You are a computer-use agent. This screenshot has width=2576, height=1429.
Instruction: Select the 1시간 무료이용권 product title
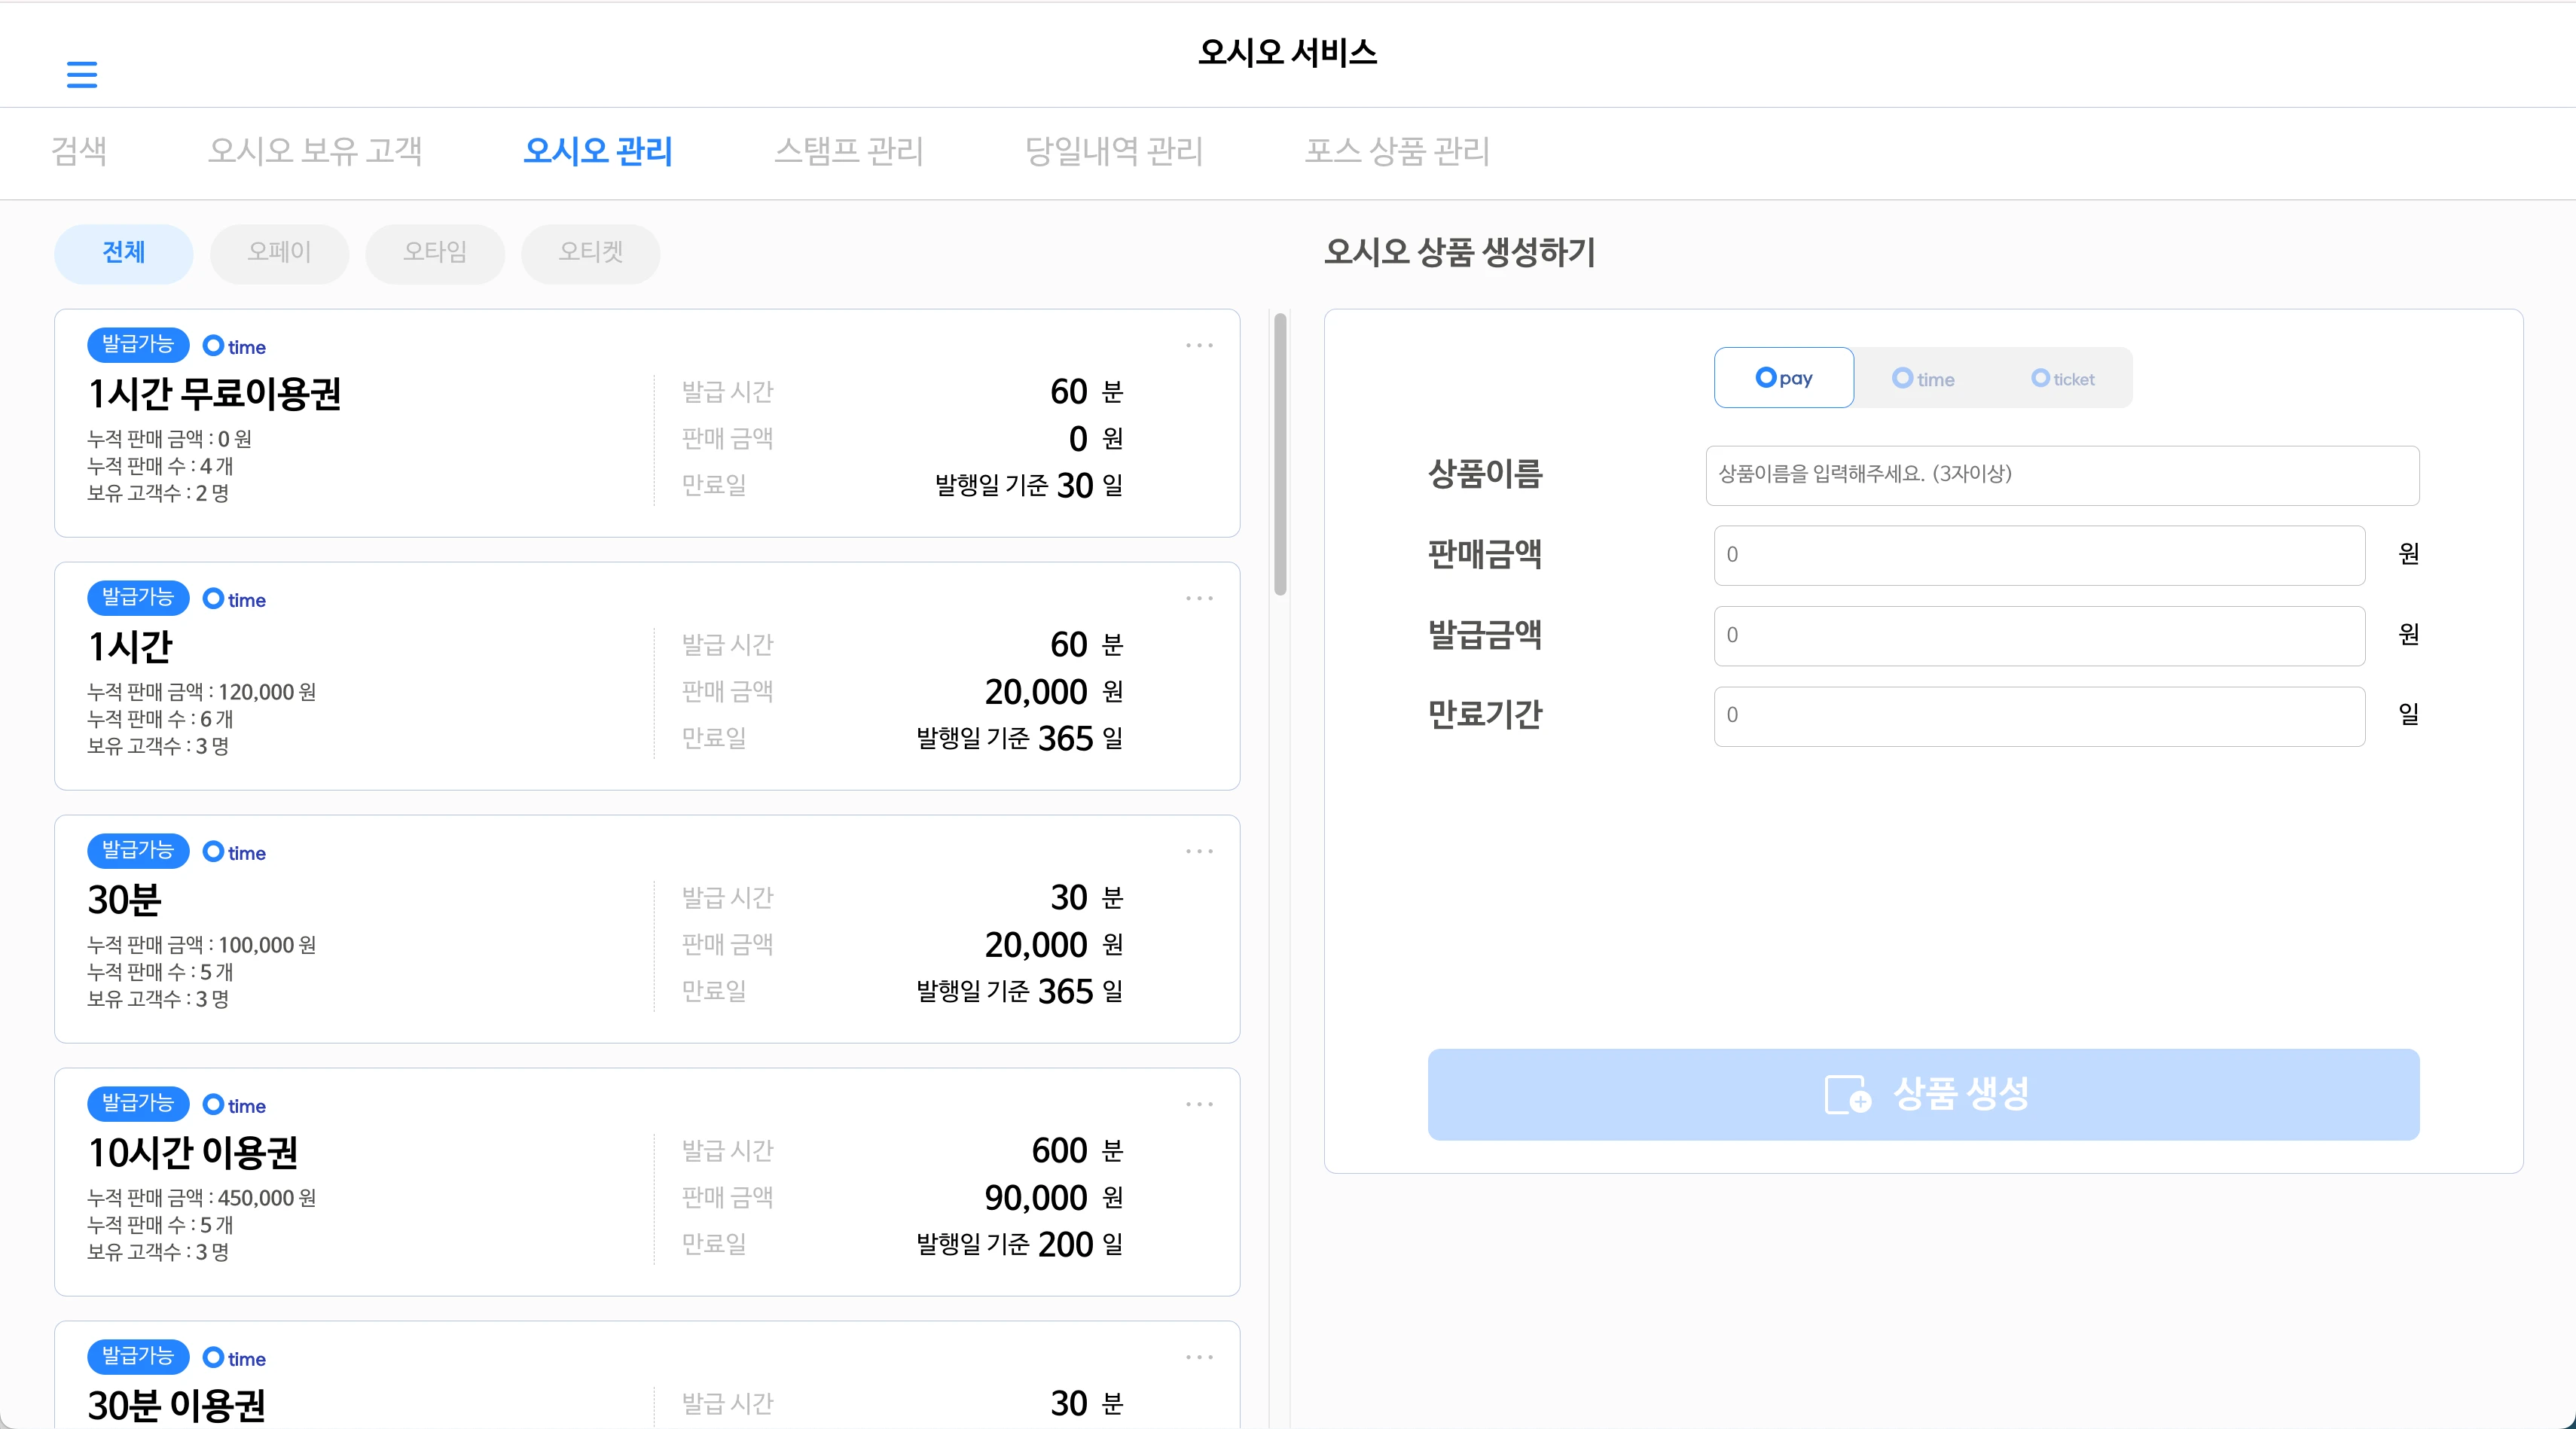pyautogui.click(x=215, y=394)
